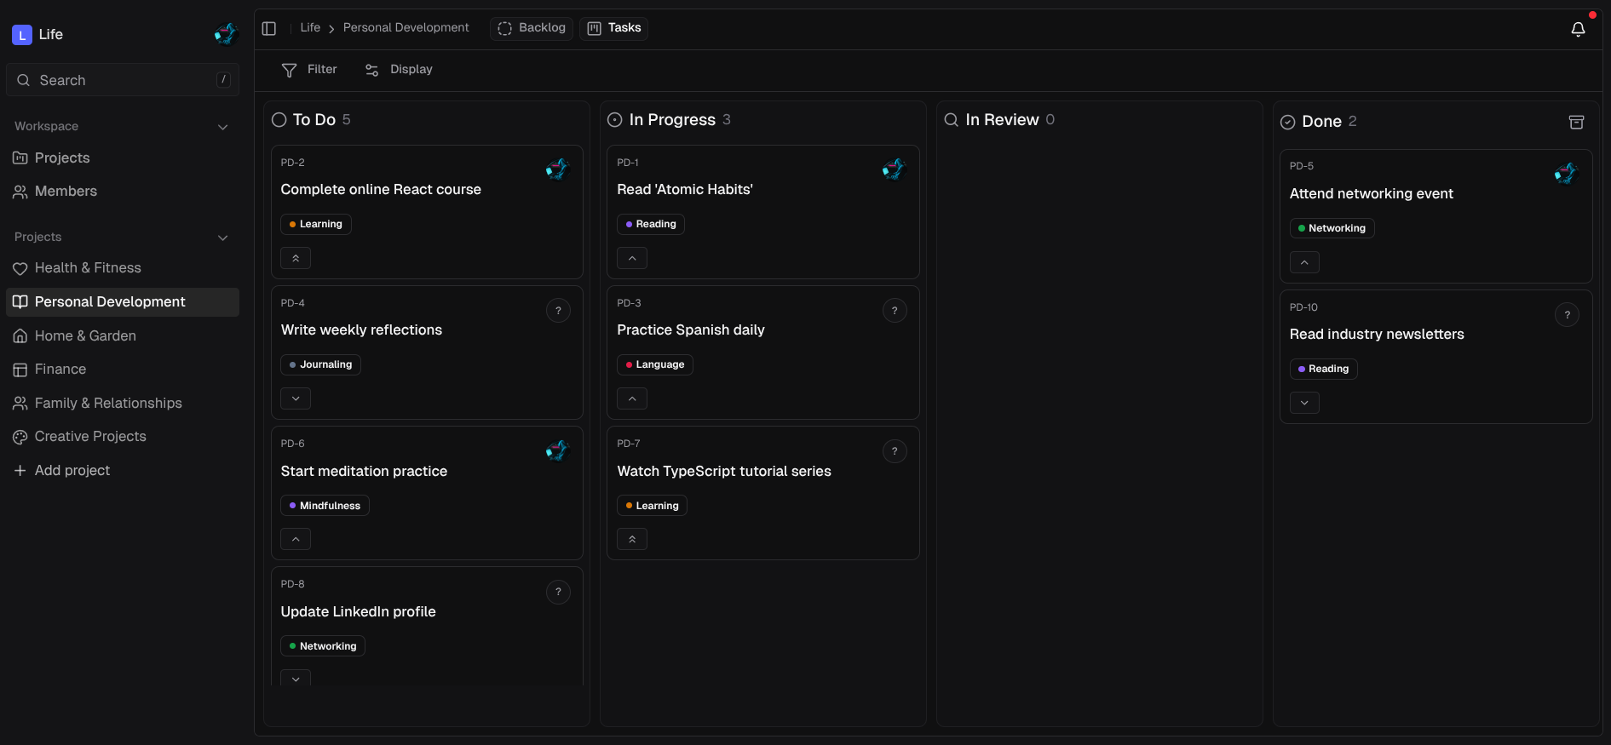
Task: Click the plus icon for Add project
Action: click(x=20, y=471)
